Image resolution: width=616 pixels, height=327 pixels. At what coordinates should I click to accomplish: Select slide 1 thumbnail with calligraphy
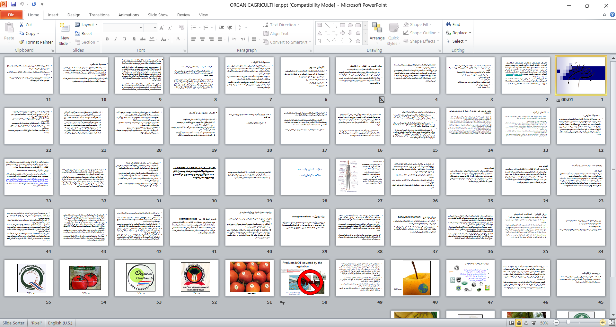pyautogui.click(x=581, y=75)
